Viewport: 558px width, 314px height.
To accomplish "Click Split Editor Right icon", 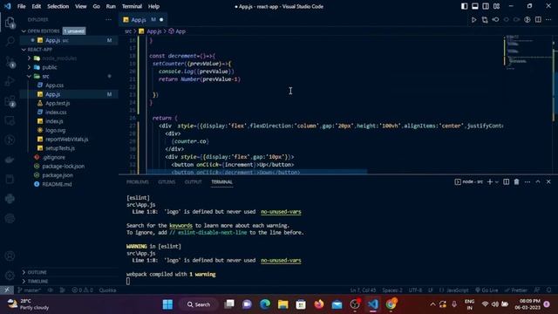I will tap(538, 20).
